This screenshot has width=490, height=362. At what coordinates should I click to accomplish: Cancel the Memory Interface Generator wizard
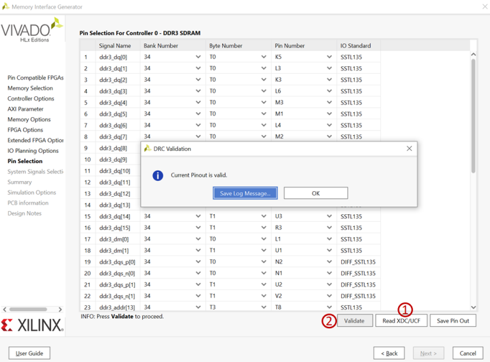click(467, 353)
